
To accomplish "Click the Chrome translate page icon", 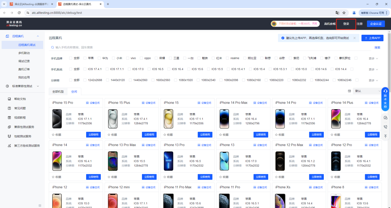I will [x=337, y=13].
